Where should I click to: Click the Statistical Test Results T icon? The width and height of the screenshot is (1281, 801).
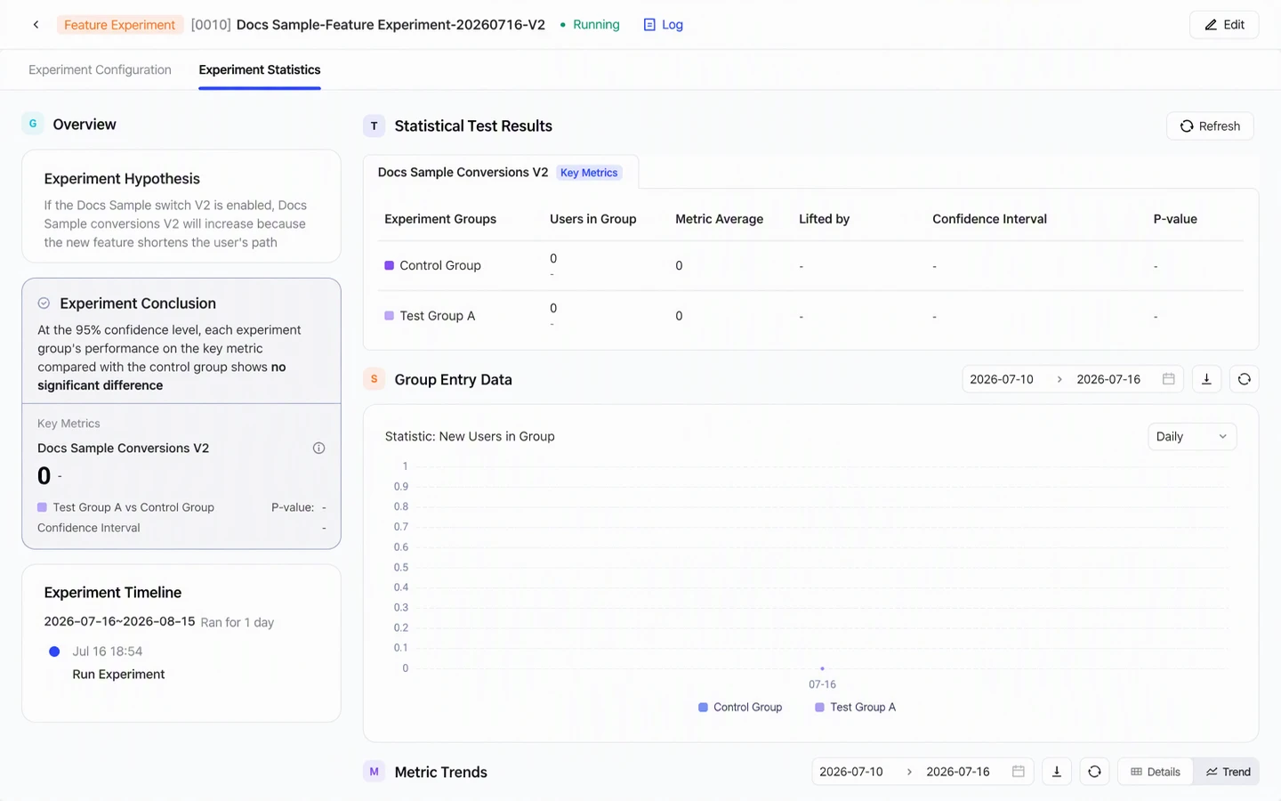point(375,126)
